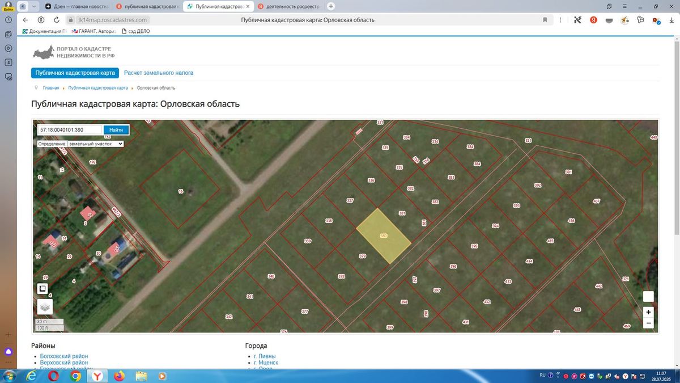Open ГАРАНТ. Авториз bookmark
The image size is (680, 383).
tap(93, 31)
